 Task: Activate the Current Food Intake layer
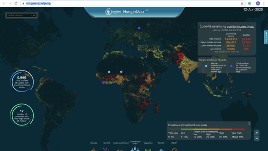pos(135,148)
